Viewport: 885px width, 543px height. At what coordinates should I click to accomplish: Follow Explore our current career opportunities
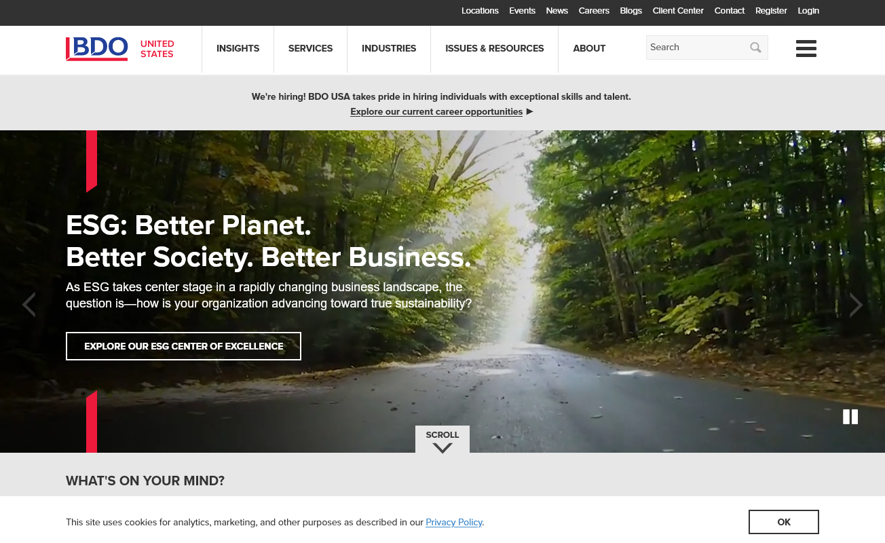pyautogui.click(x=436, y=112)
